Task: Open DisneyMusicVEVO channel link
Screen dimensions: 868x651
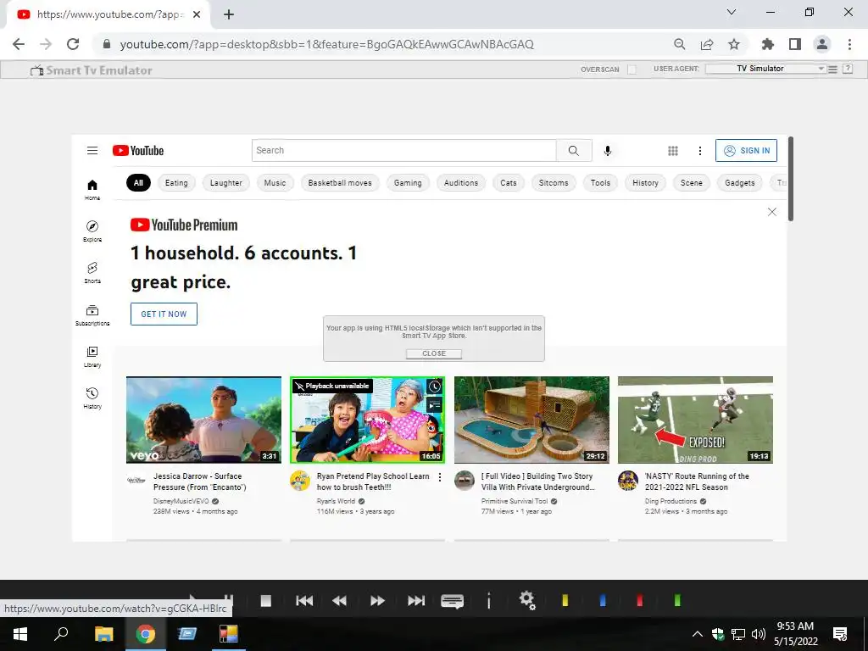Action: (x=181, y=501)
